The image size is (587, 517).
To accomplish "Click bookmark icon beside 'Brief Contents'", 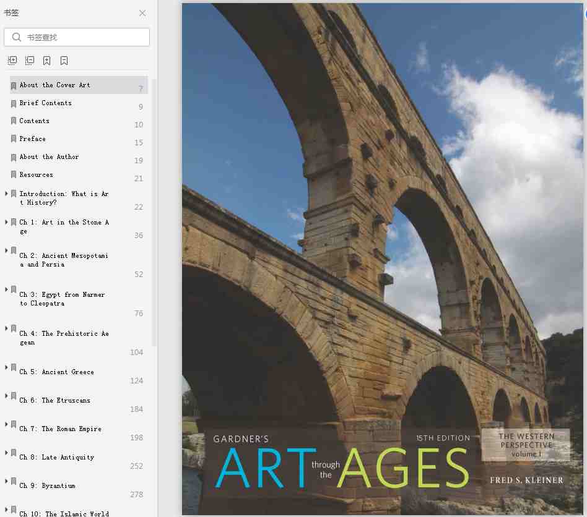I will tap(14, 103).
